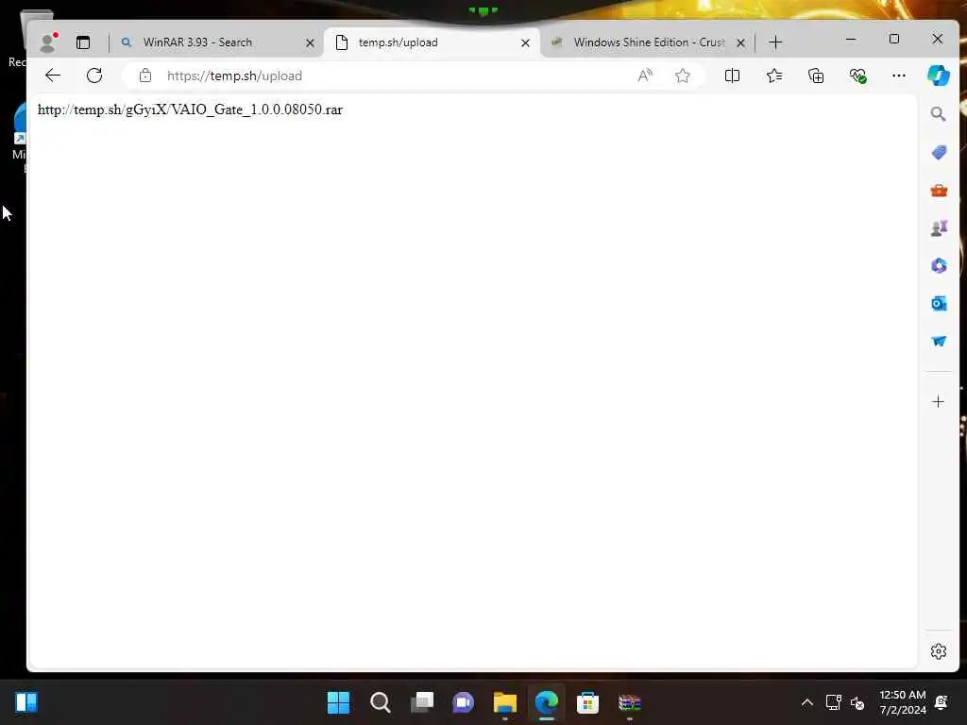967x725 pixels.
Task: Open tab actions menu
Action: coord(83,42)
